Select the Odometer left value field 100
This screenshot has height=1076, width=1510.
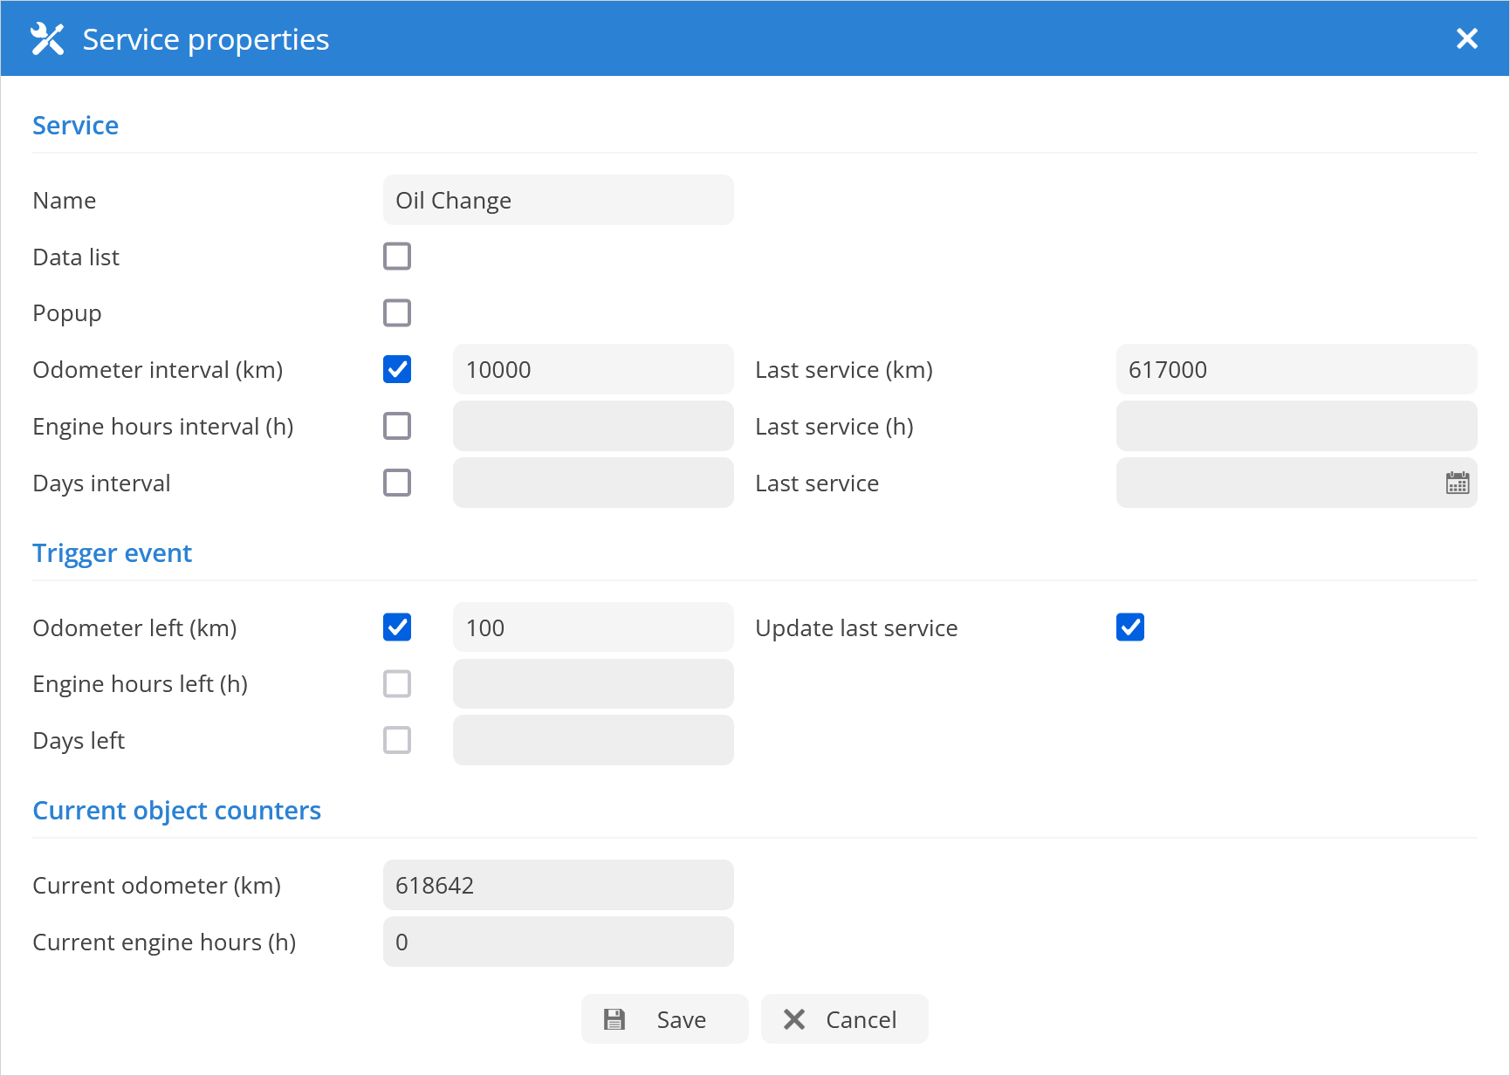click(x=593, y=627)
